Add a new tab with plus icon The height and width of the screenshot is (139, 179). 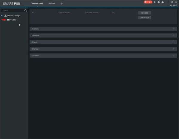point(62,4)
